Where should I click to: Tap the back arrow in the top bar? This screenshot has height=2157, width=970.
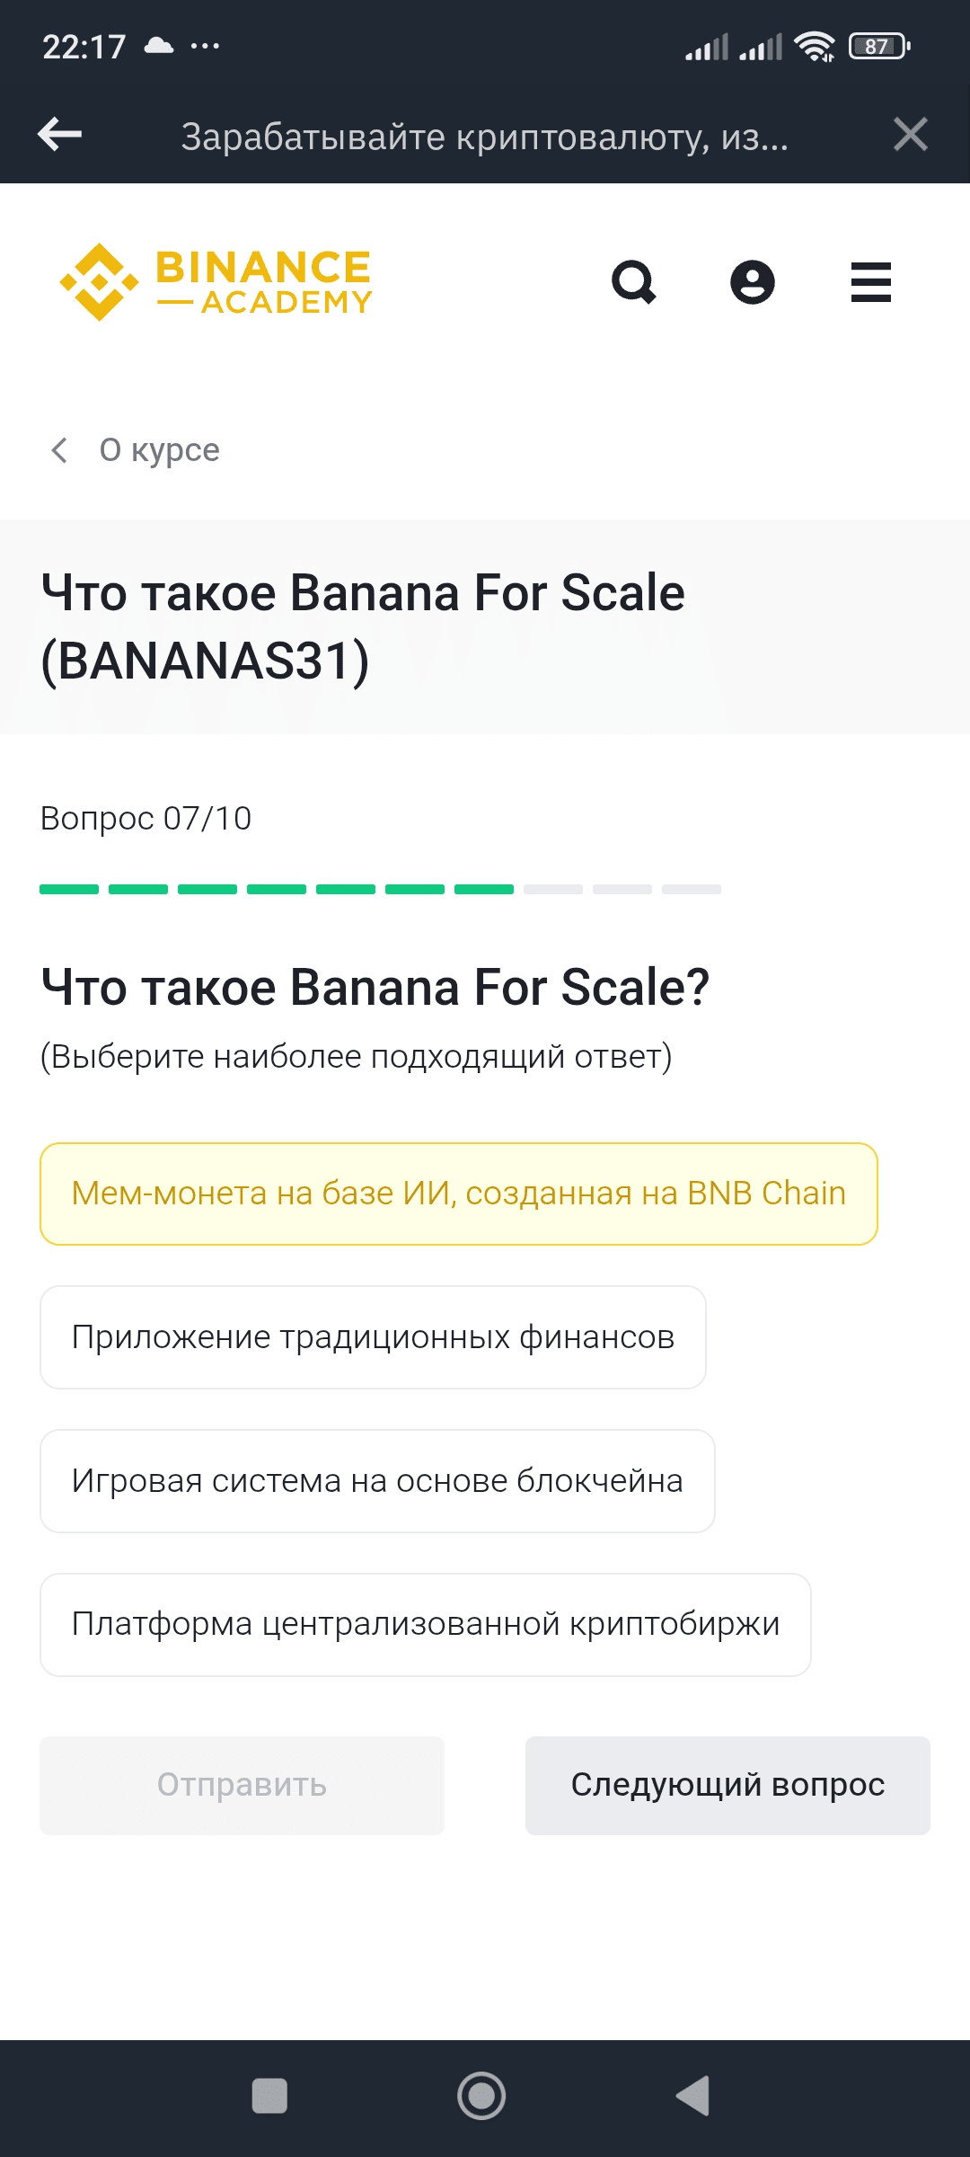(x=60, y=135)
